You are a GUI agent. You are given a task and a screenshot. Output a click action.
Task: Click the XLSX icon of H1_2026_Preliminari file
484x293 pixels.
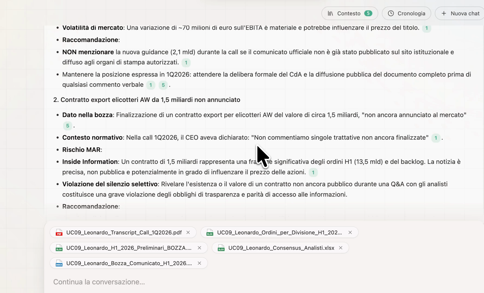59,248
